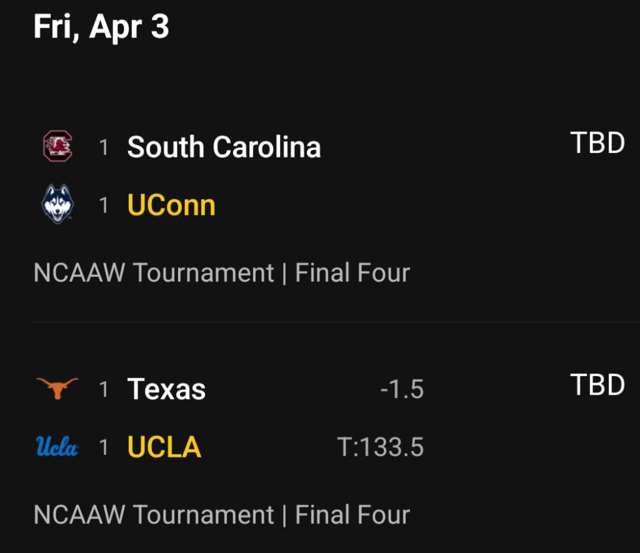Click the Fri, Apr 3 date header
The width and height of the screenshot is (640, 553).
(101, 27)
